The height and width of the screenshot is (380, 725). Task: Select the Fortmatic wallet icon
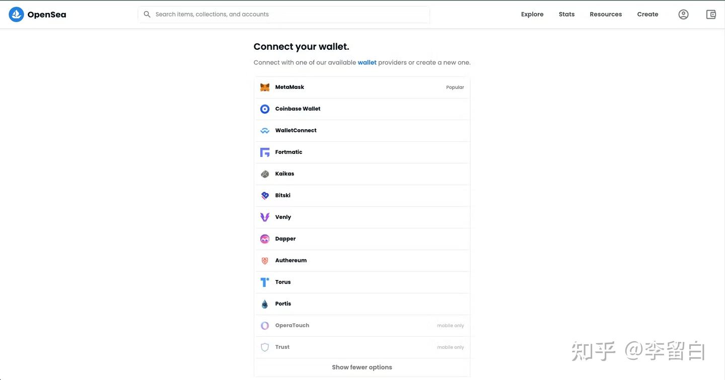tap(265, 152)
